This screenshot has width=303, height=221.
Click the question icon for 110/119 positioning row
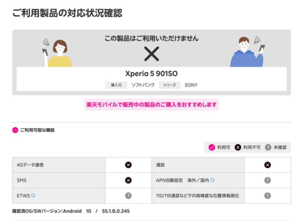point(267,196)
